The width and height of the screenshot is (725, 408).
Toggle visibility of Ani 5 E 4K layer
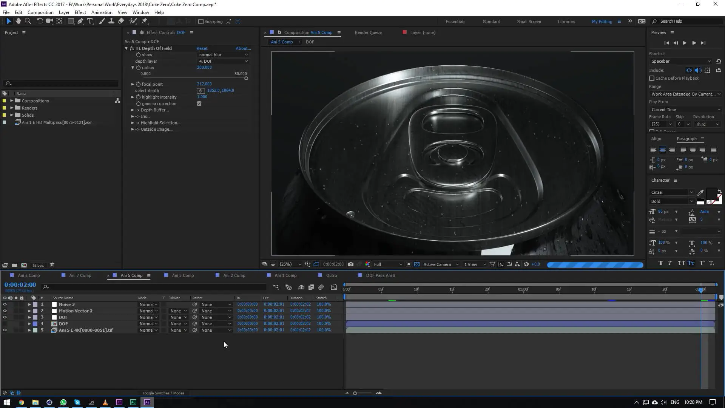tap(5, 330)
